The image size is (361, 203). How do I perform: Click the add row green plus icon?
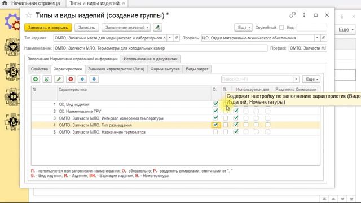[36, 79]
